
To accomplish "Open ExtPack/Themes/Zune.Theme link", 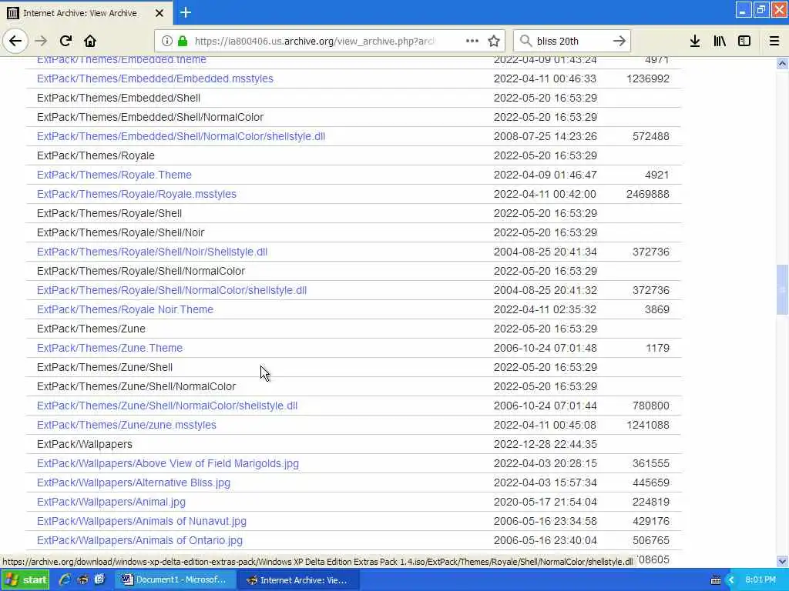I will point(109,348).
